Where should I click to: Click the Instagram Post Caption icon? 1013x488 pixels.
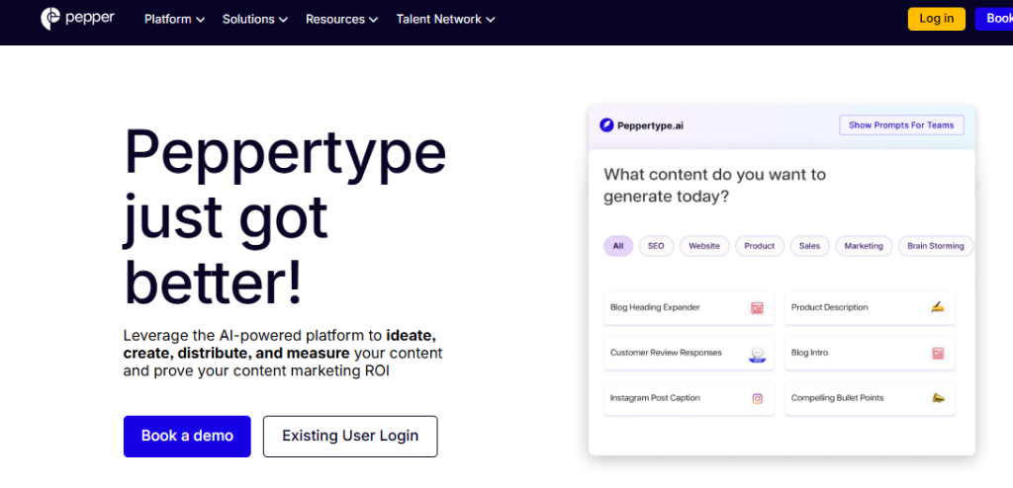pos(757,398)
